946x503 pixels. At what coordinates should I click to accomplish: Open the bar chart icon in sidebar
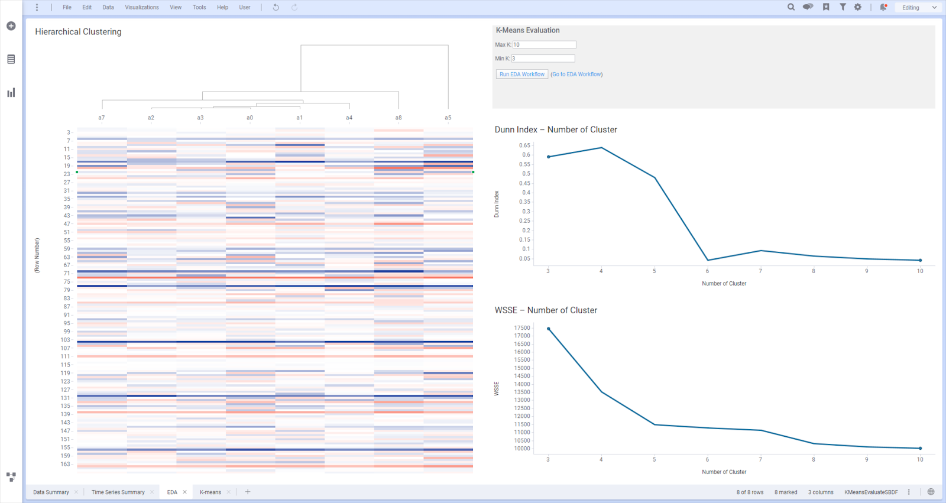(11, 93)
